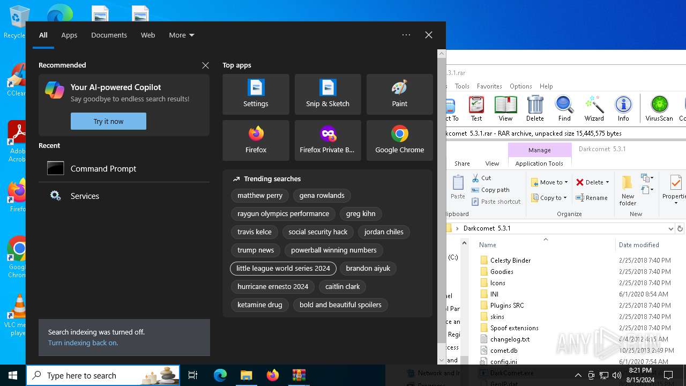Click Cut in Explorer ribbon
Screen dimensions: 686x386
pos(481,177)
